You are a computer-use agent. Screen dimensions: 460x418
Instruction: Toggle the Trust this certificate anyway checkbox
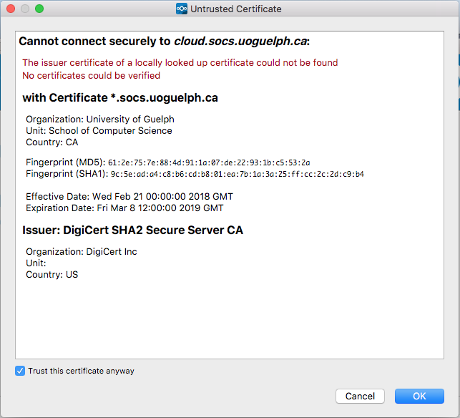pos(20,371)
